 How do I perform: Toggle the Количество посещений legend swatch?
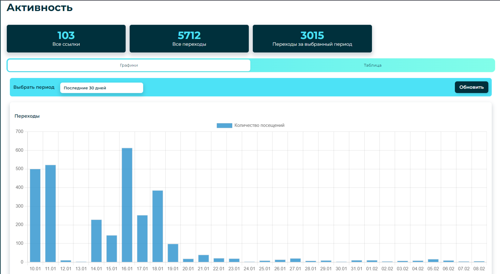coord(224,125)
